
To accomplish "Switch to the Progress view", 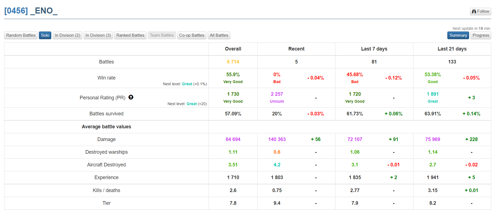I will [x=481, y=35].
